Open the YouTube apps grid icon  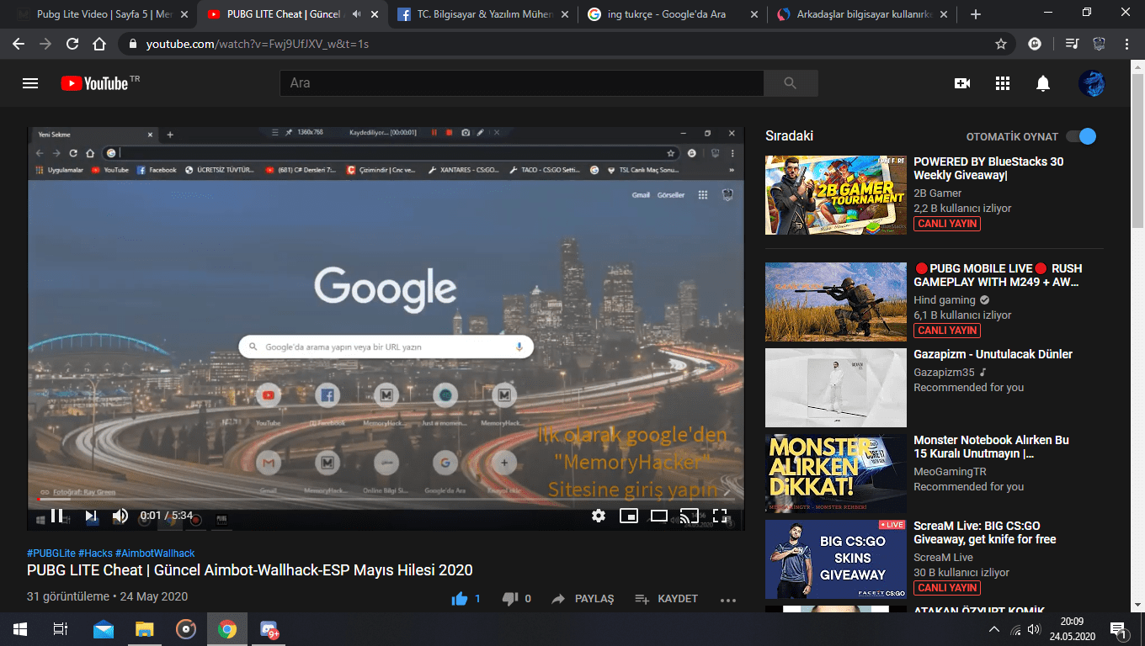[x=1002, y=83]
